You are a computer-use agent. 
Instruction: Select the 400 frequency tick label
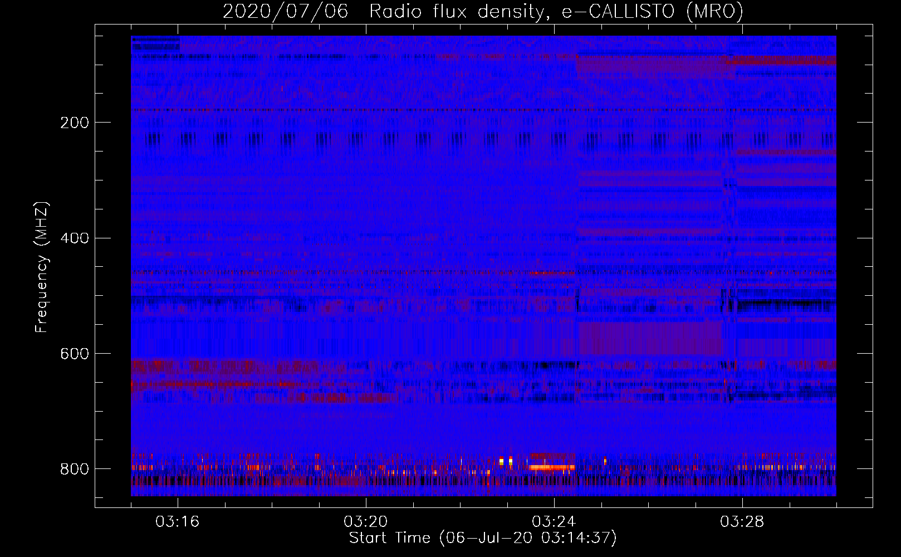pyautogui.click(x=75, y=238)
